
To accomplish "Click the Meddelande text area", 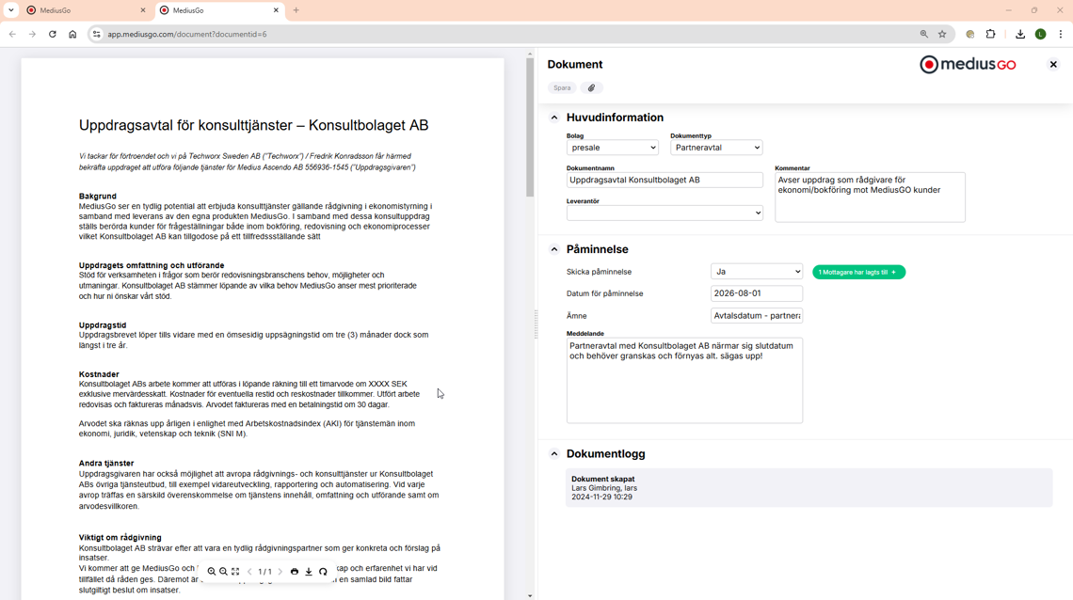I will click(x=684, y=380).
